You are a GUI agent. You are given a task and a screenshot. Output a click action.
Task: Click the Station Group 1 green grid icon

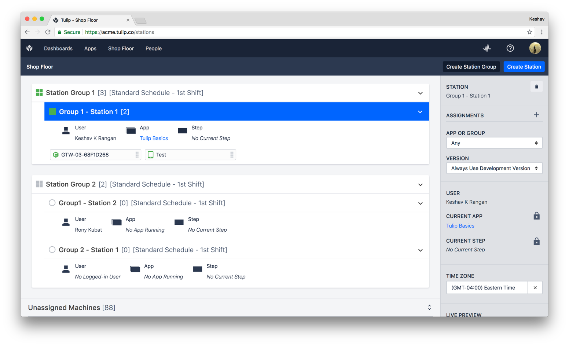[x=39, y=92]
